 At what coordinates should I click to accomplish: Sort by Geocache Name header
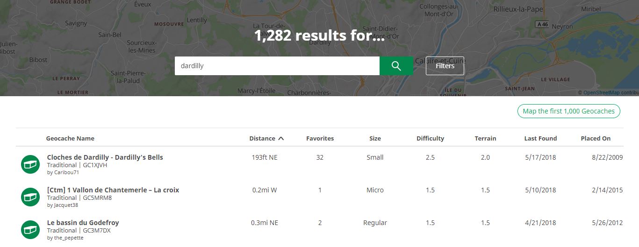click(70, 138)
